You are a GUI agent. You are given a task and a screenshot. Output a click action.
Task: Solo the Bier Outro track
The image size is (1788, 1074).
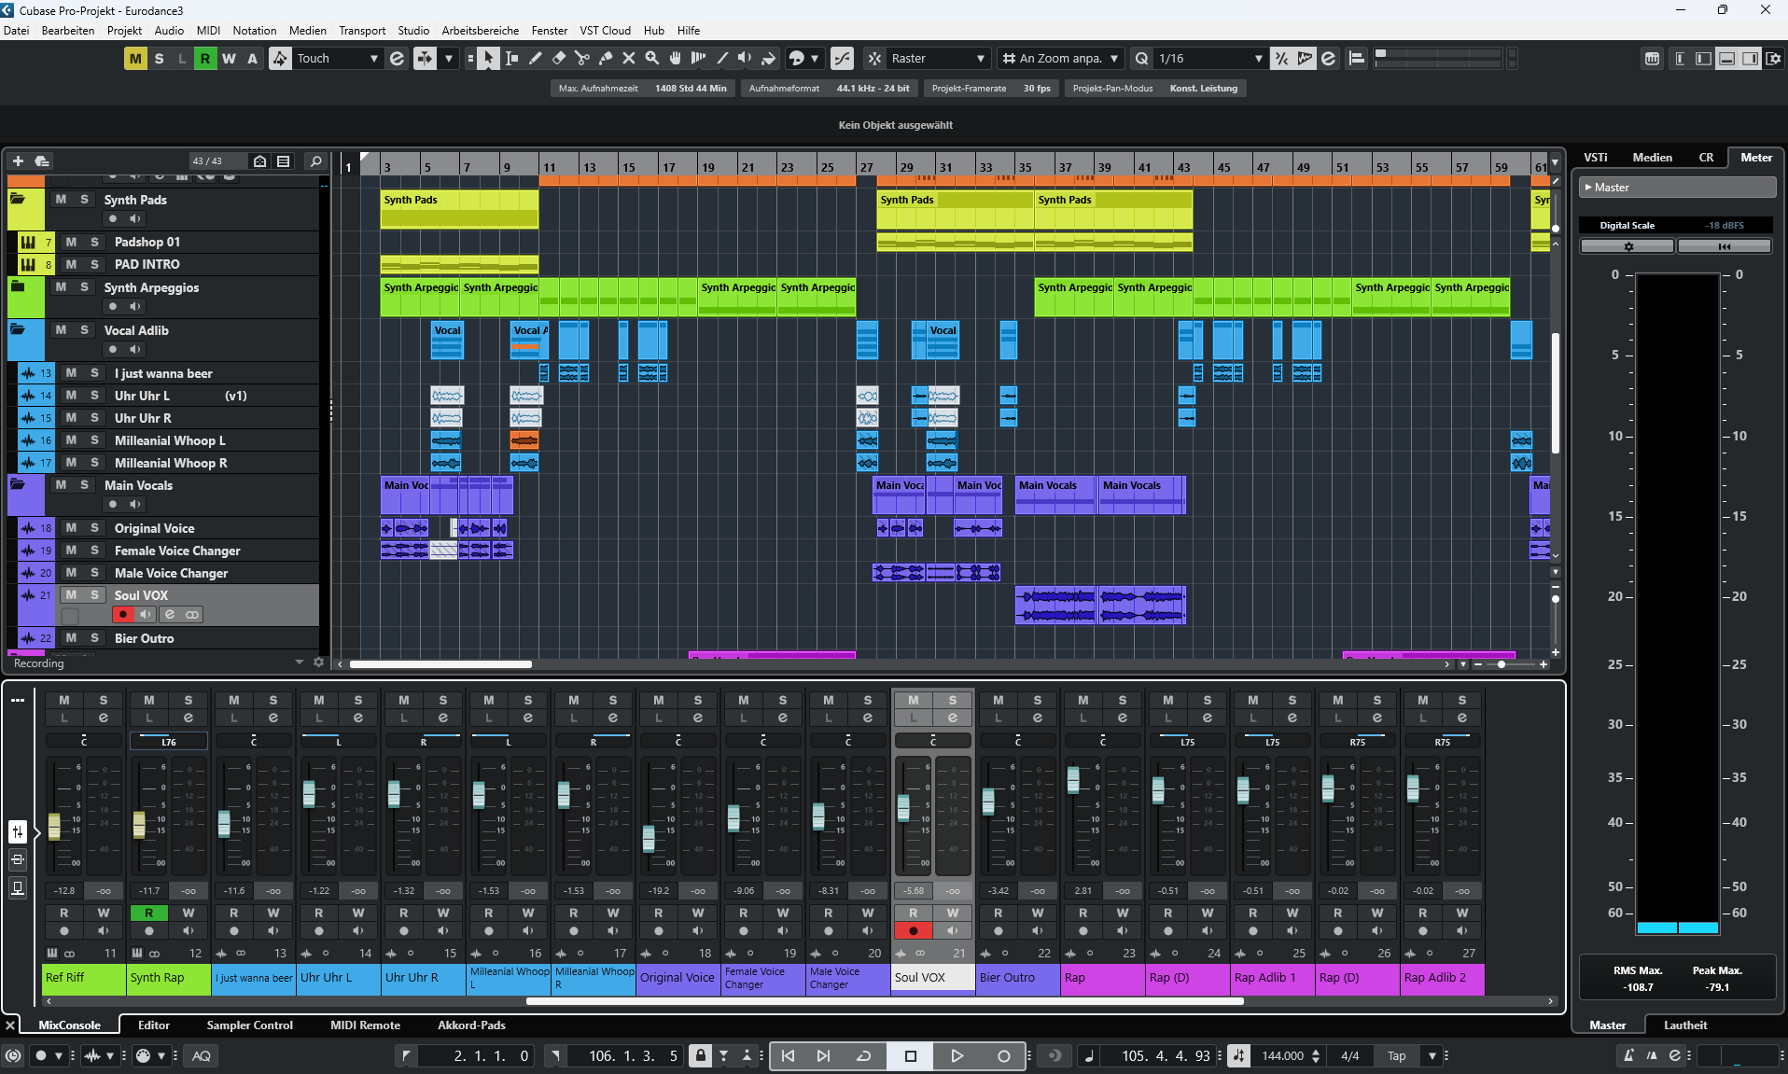(x=94, y=638)
